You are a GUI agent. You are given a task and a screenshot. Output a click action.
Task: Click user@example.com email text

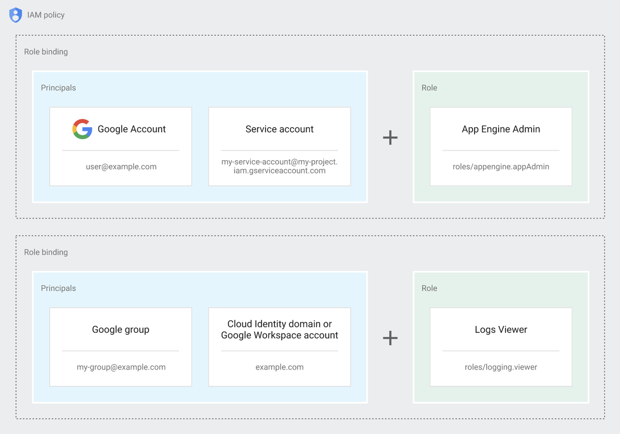click(121, 167)
